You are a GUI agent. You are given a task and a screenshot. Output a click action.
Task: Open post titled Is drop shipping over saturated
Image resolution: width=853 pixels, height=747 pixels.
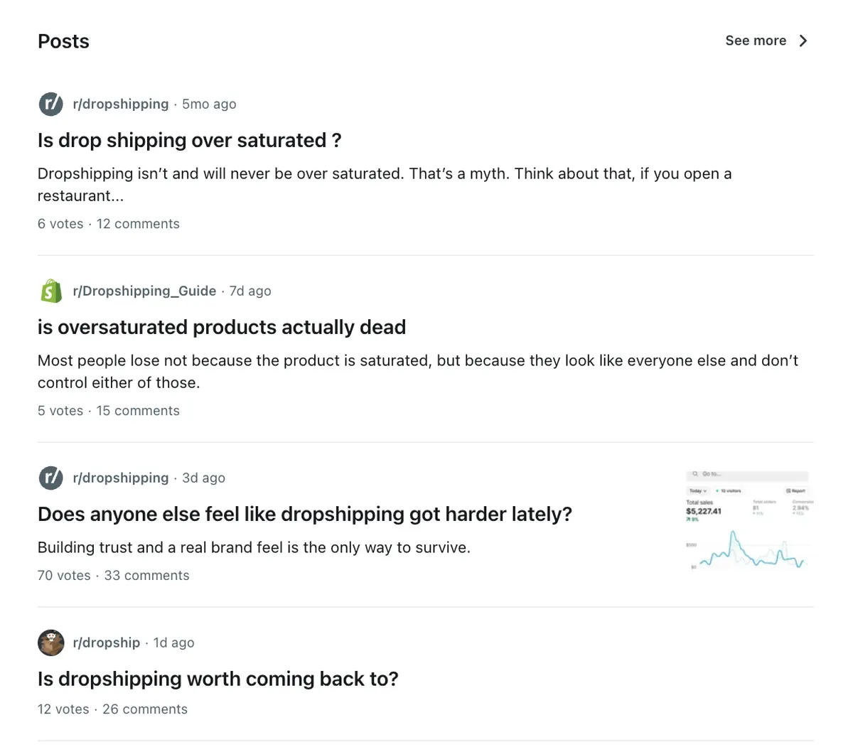pos(189,140)
